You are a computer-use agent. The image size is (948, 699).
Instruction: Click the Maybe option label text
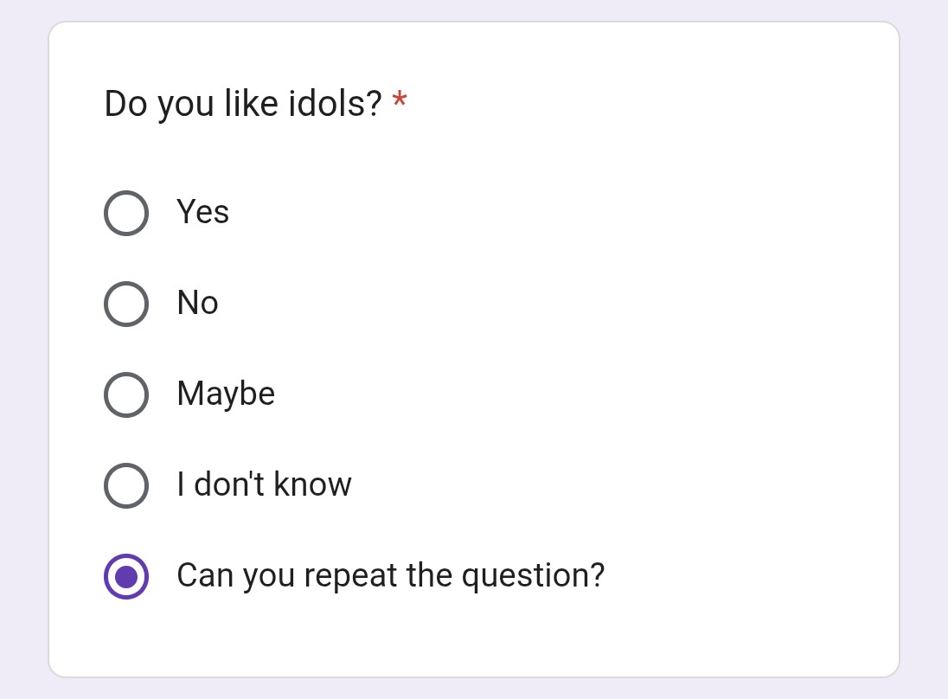point(226,394)
